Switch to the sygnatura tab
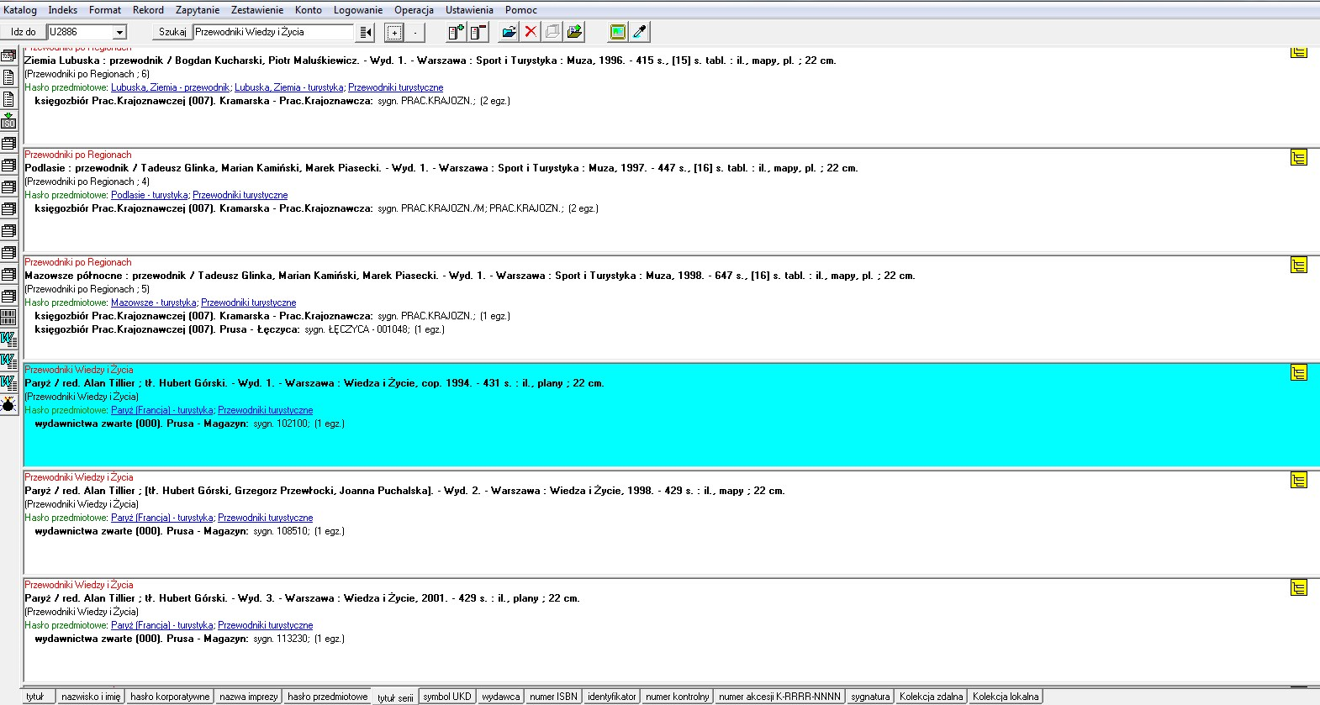Image resolution: width=1320 pixels, height=705 pixels. 870,697
